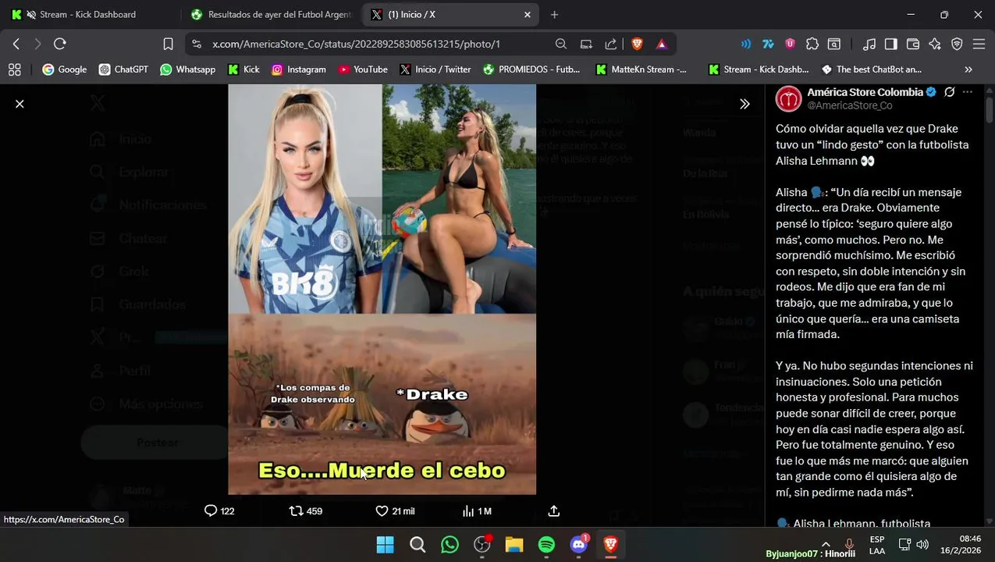The image size is (995, 562).
Task: Switch to Resultados de ayer del Futbol tab
Action: [x=272, y=14]
